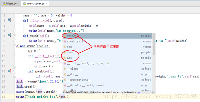Collapse the woman class fold on line 8

coord(15,46)
